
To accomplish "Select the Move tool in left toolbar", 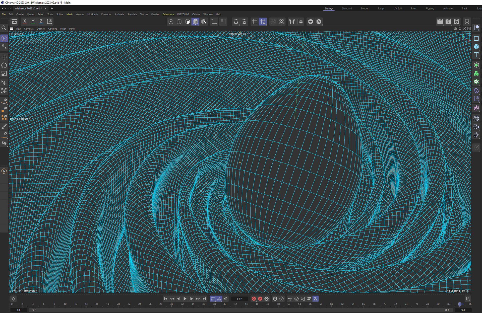I will [x=4, y=57].
